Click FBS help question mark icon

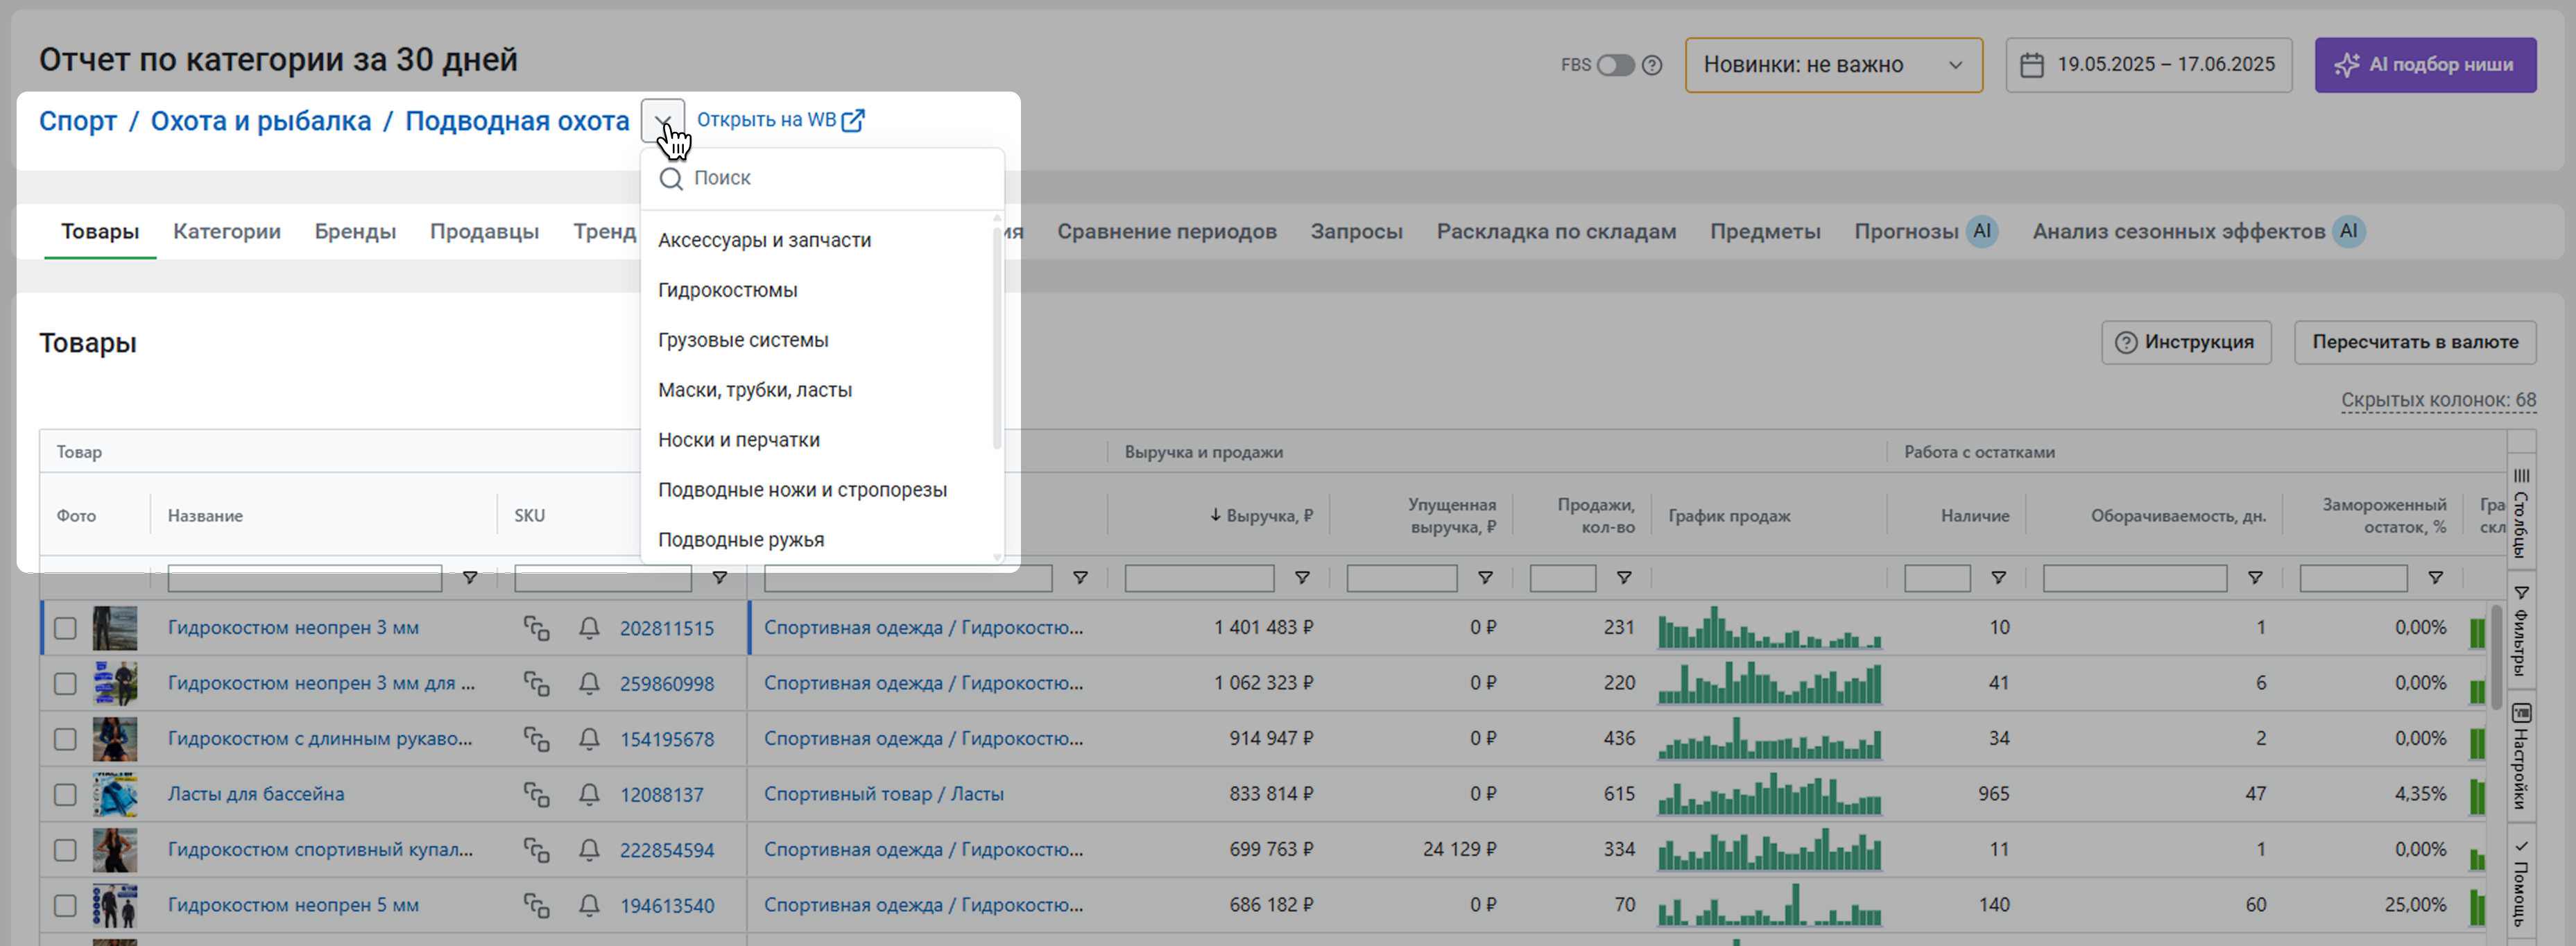(1652, 65)
